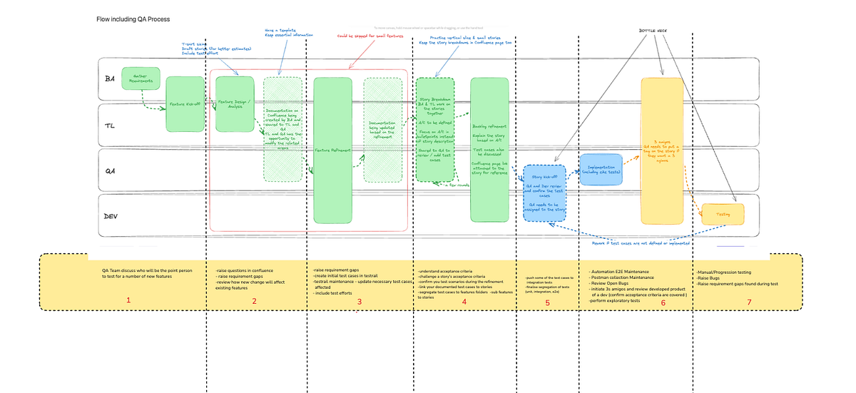Click the red number 4 in notes
Image resolution: width=856 pixels, height=393 pixels.
(x=464, y=301)
